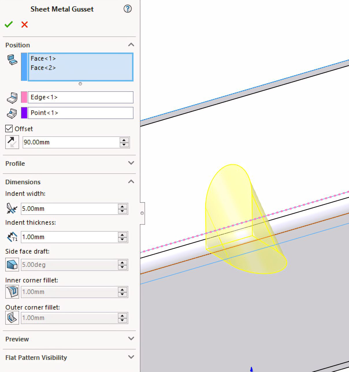Select Face<1> in the selection list
The width and height of the screenshot is (349, 372).
coord(43,59)
